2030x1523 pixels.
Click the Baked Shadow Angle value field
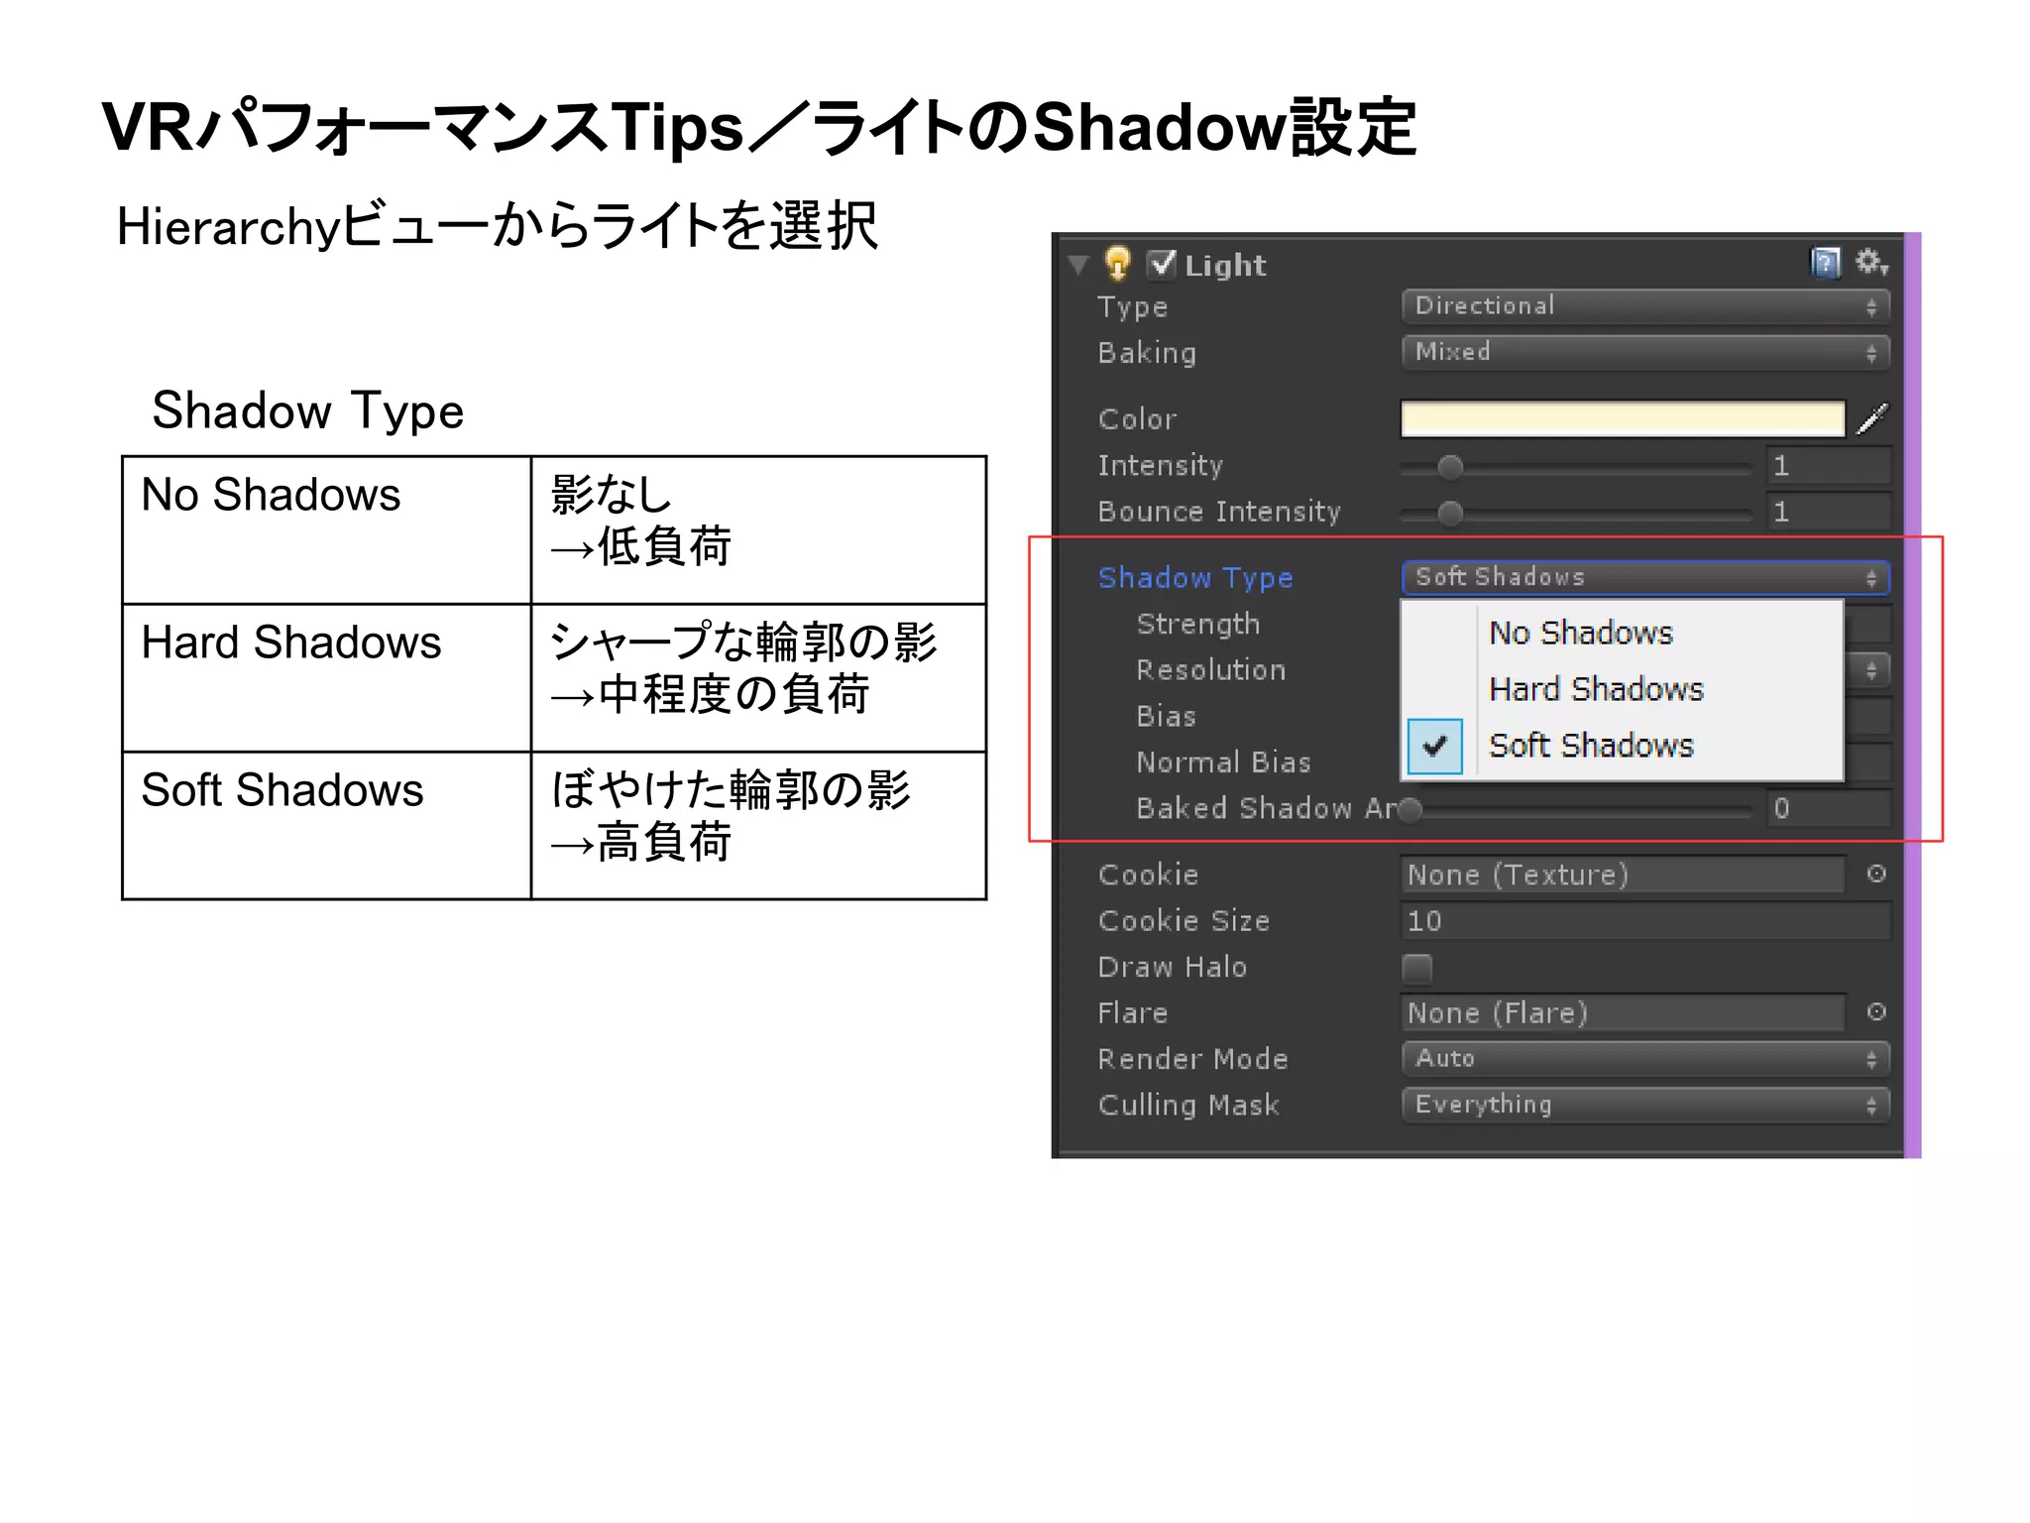1829,809
